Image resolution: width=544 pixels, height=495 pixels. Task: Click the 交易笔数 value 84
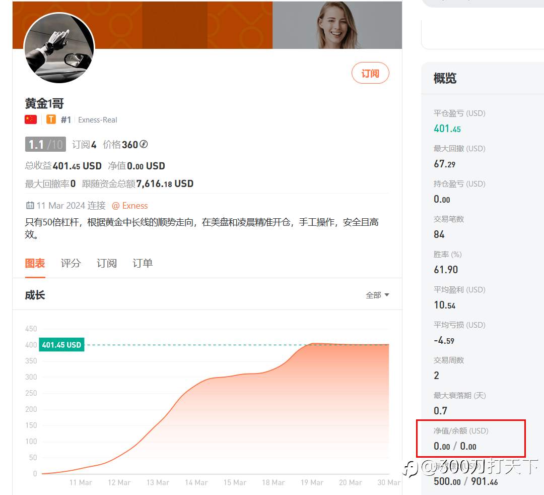tap(439, 234)
